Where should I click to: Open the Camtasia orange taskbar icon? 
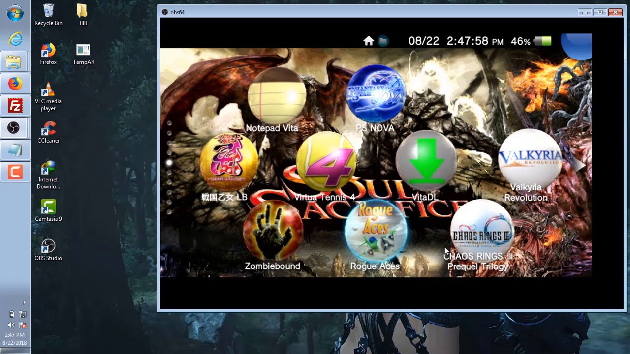(15, 172)
